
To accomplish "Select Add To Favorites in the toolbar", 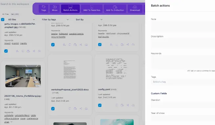I will (x=92, y=9).
